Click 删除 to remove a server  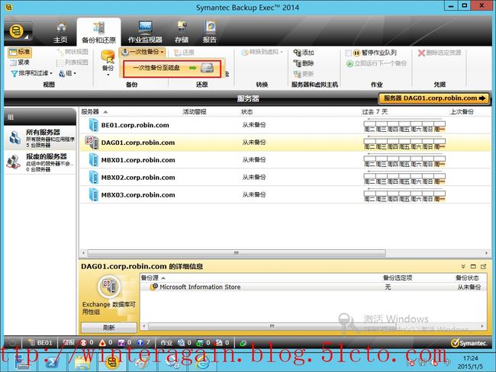coord(304,63)
